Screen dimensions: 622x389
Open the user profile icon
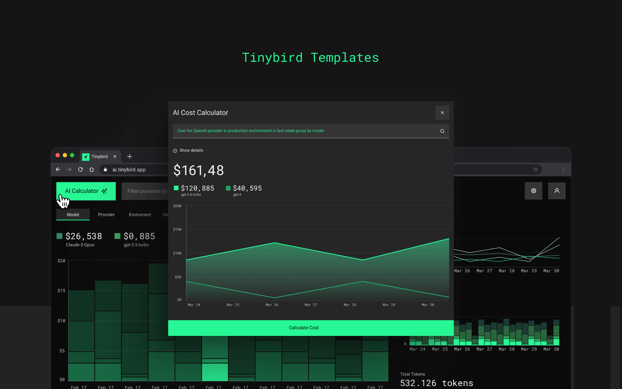(557, 191)
